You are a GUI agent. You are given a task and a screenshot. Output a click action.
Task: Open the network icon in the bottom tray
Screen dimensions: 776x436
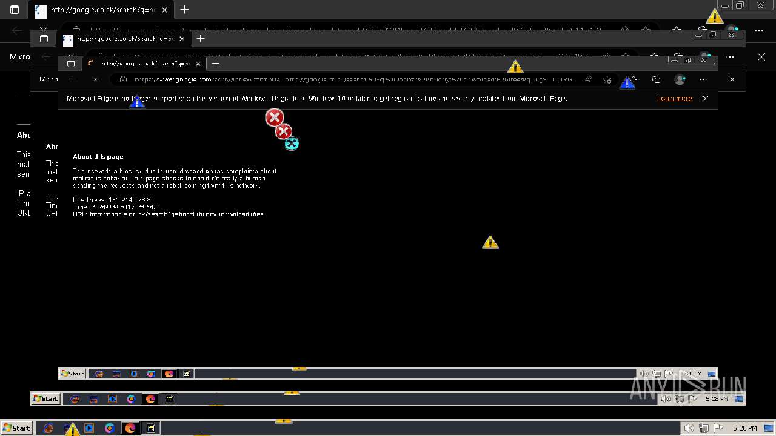[x=704, y=428]
